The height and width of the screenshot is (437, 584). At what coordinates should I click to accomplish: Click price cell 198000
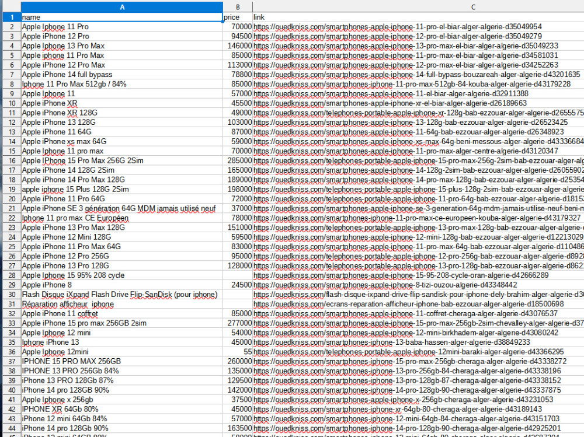click(238, 189)
